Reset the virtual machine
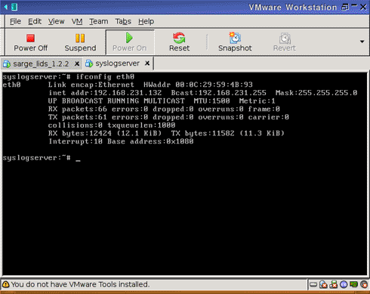 [x=179, y=42]
